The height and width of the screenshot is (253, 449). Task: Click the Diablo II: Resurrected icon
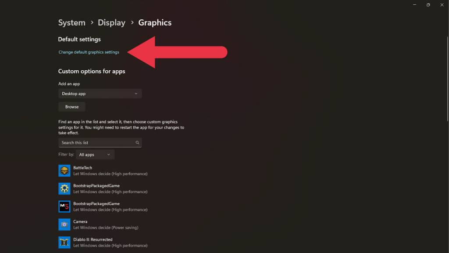[x=64, y=242]
